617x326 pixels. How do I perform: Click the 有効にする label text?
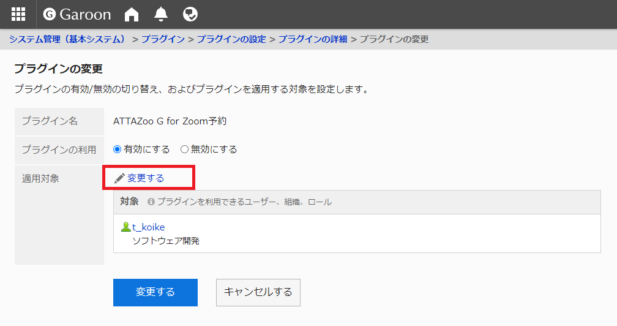pos(147,149)
